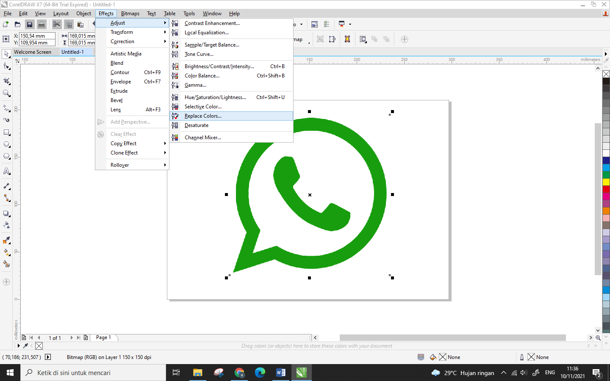Click the zoom navigator icon at scrollbar corner
Screen dimensions: 610x381
[x=598, y=337]
